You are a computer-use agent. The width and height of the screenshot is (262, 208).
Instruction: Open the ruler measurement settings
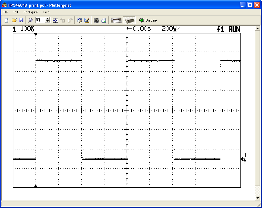coord(87,20)
